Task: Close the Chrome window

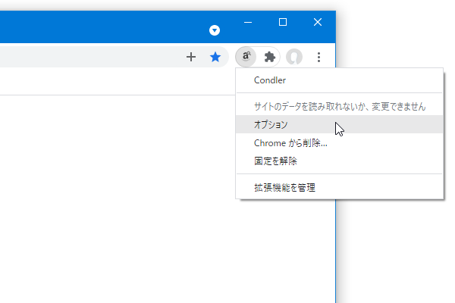Action: point(318,22)
